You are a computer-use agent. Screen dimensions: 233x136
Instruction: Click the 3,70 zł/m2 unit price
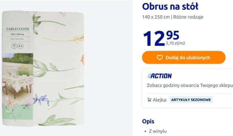pyautogui.click(x=175, y=43)
